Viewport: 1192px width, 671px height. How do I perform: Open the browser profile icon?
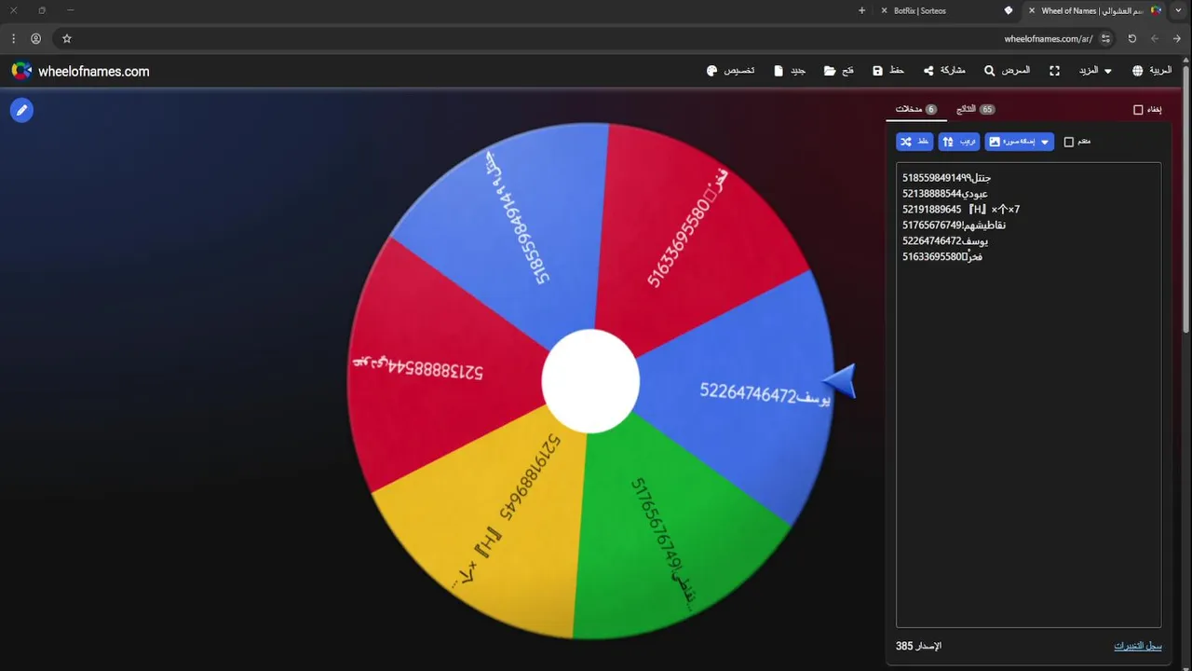coord(35,38)
